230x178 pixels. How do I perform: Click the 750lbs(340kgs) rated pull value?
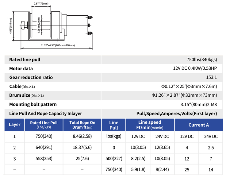[x=201, y=60]
